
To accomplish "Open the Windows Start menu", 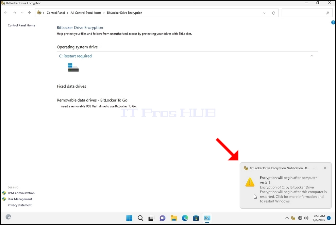I will tap(129, 218).
